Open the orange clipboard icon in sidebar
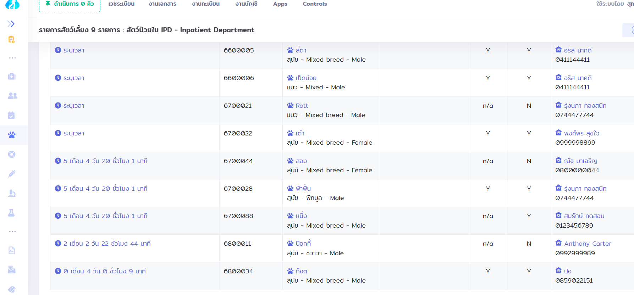634x295 pixels. (11, 39)
